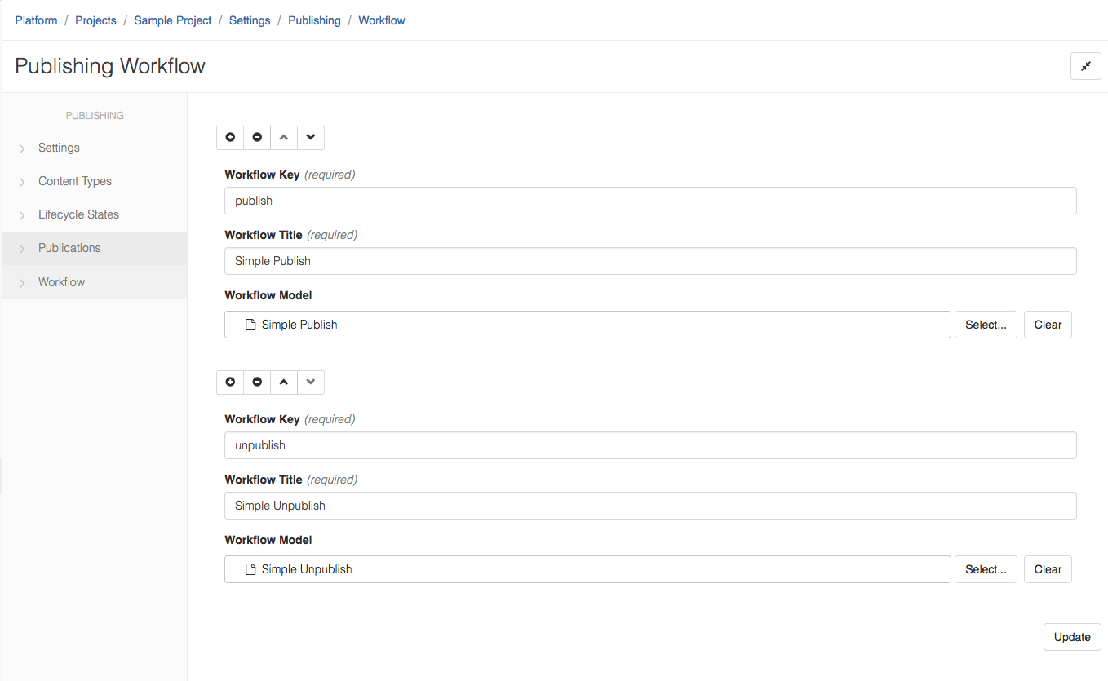
Task: Click the Update button
Action: [1072, 637]
